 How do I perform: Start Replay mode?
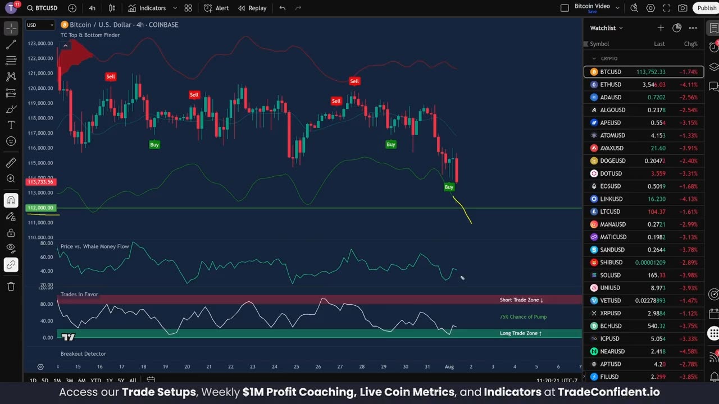point(252,8)
